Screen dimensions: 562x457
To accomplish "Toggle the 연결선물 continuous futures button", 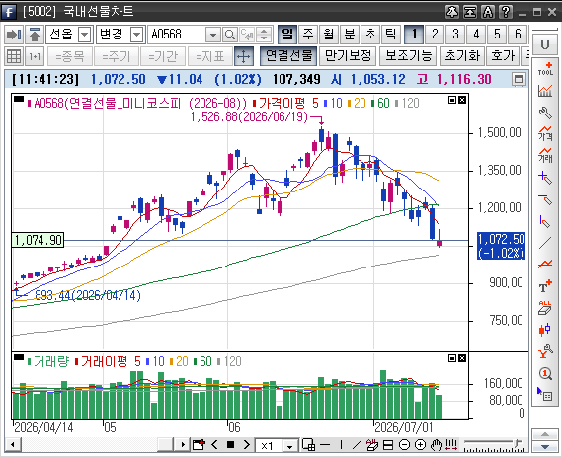I will click(288, 56).
